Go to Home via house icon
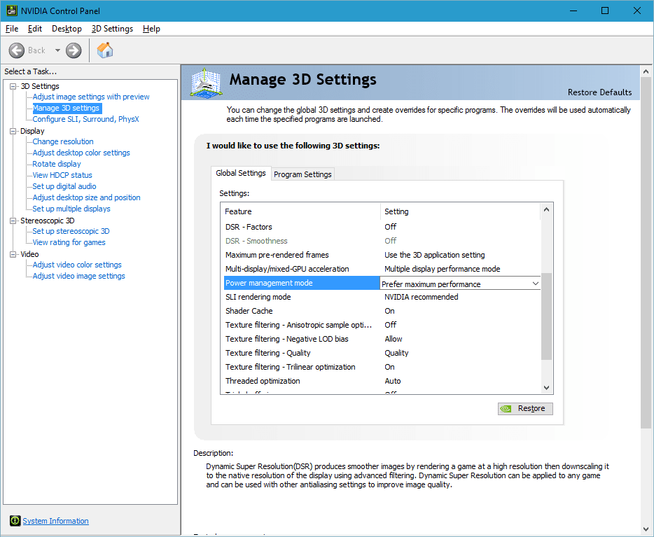Screen dimensions: 654x537 105,50
